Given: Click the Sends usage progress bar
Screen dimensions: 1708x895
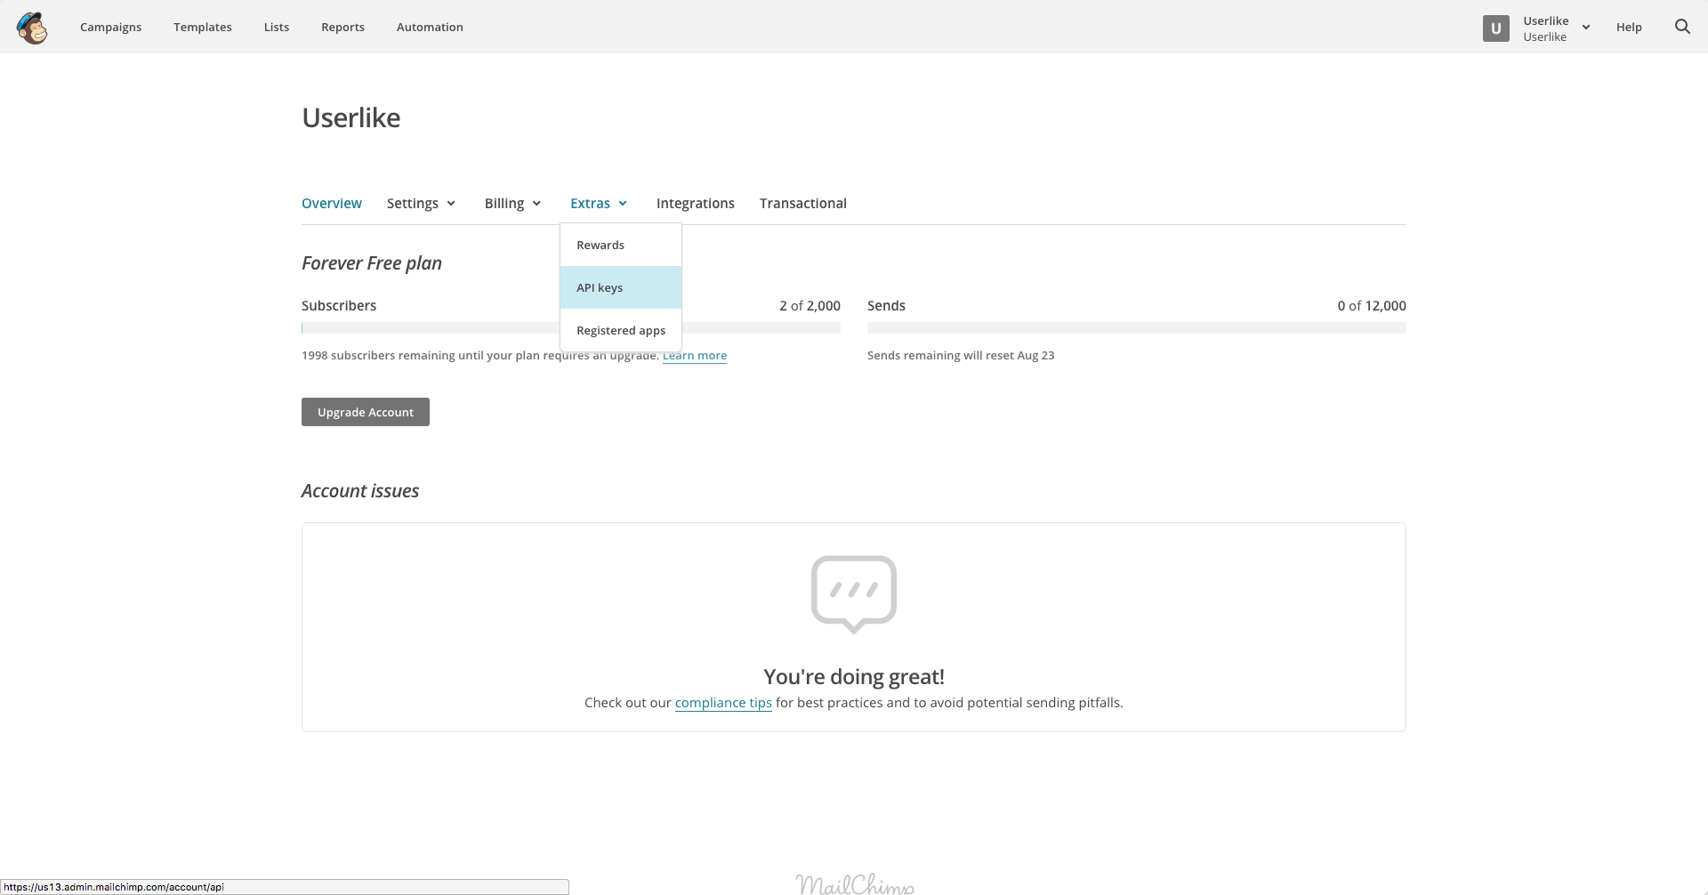Looking at the screenshot, I should tap(1136, 328).
